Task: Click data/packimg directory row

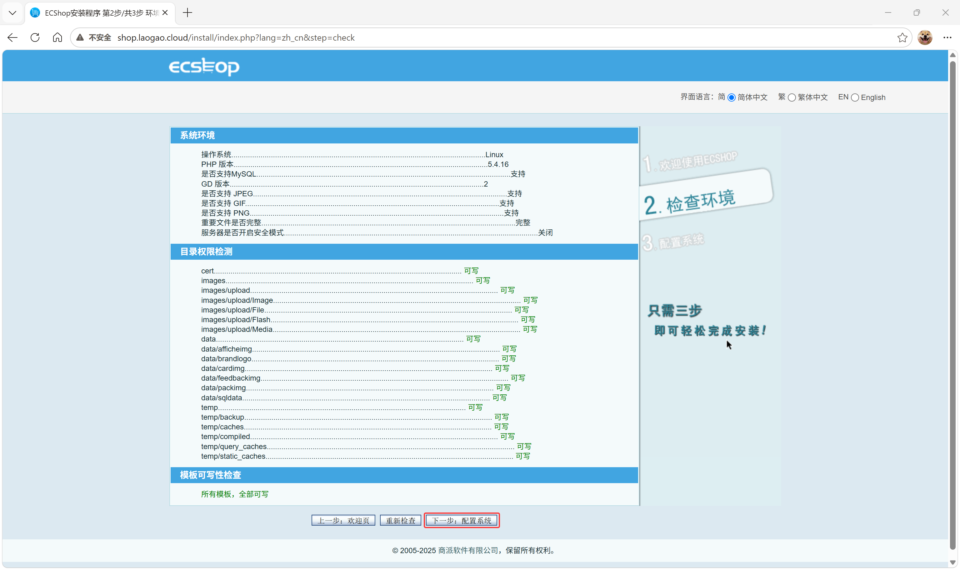Action: [x=356, y=388]
